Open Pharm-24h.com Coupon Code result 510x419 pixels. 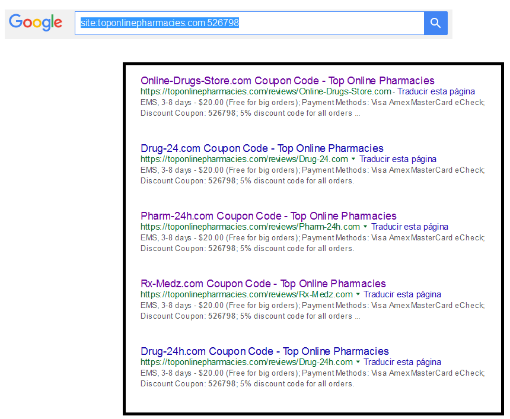[268, 216]
